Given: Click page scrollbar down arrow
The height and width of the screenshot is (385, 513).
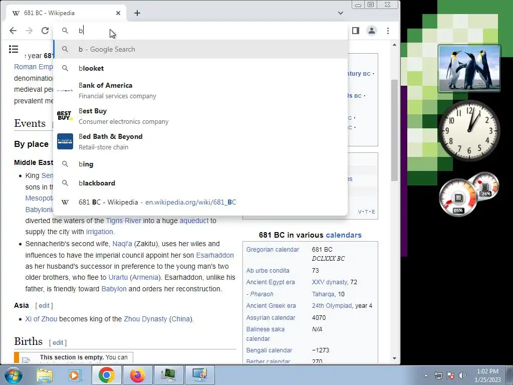Looking at the screenshot, I should click(x=395, y=358).
